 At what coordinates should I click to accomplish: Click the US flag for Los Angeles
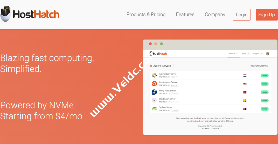pos(245,84)
